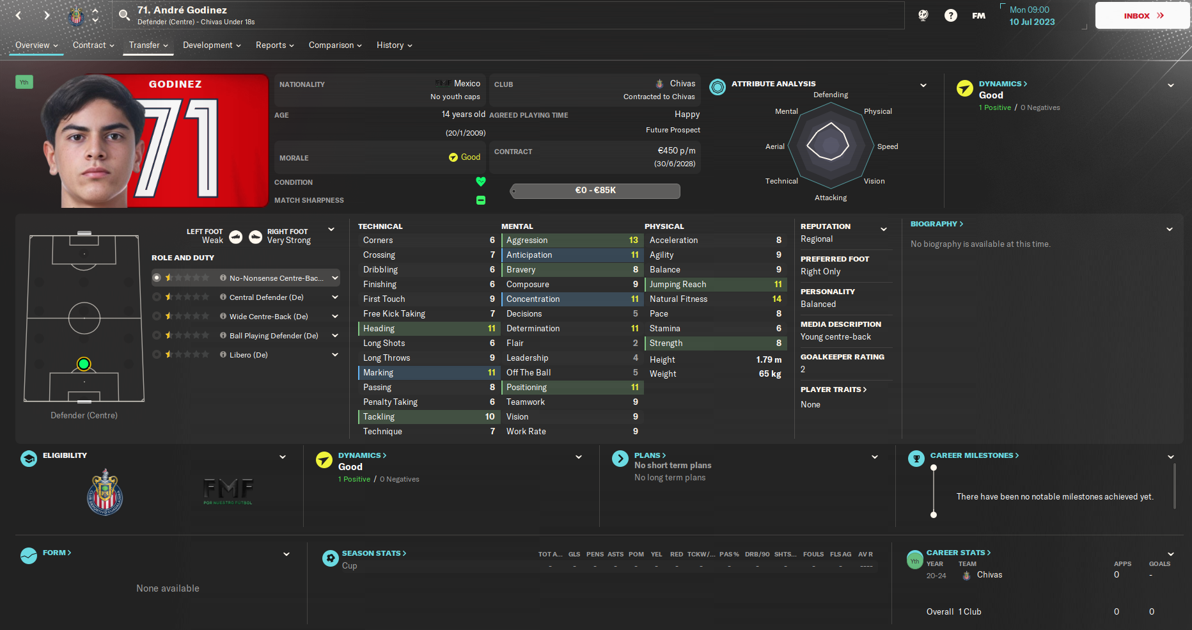1192x630 pixels.
Task: Open the Transfer tab menu
Action: click(x=148, y=45)
